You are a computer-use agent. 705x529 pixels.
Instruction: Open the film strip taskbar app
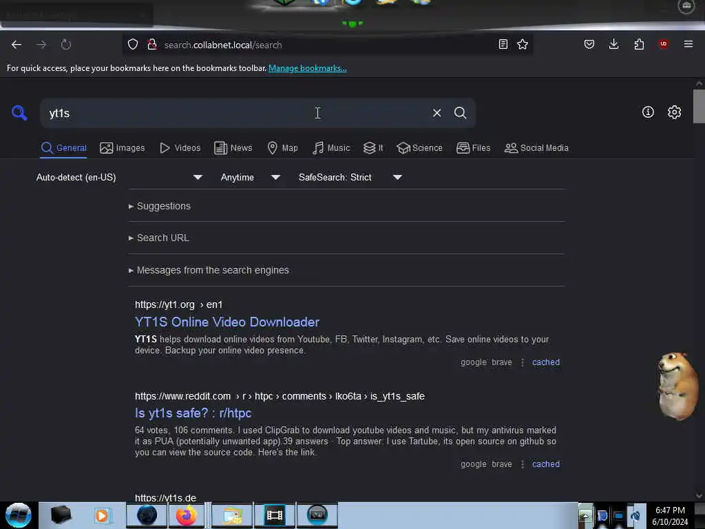click(x=274, y=515)
